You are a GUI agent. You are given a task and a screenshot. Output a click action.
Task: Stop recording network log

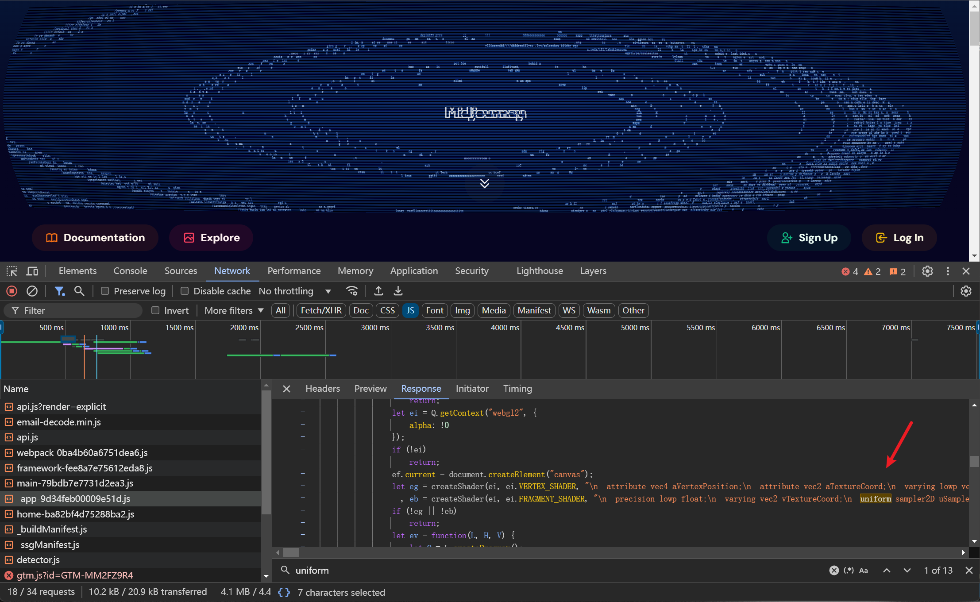tap(12, 291)
